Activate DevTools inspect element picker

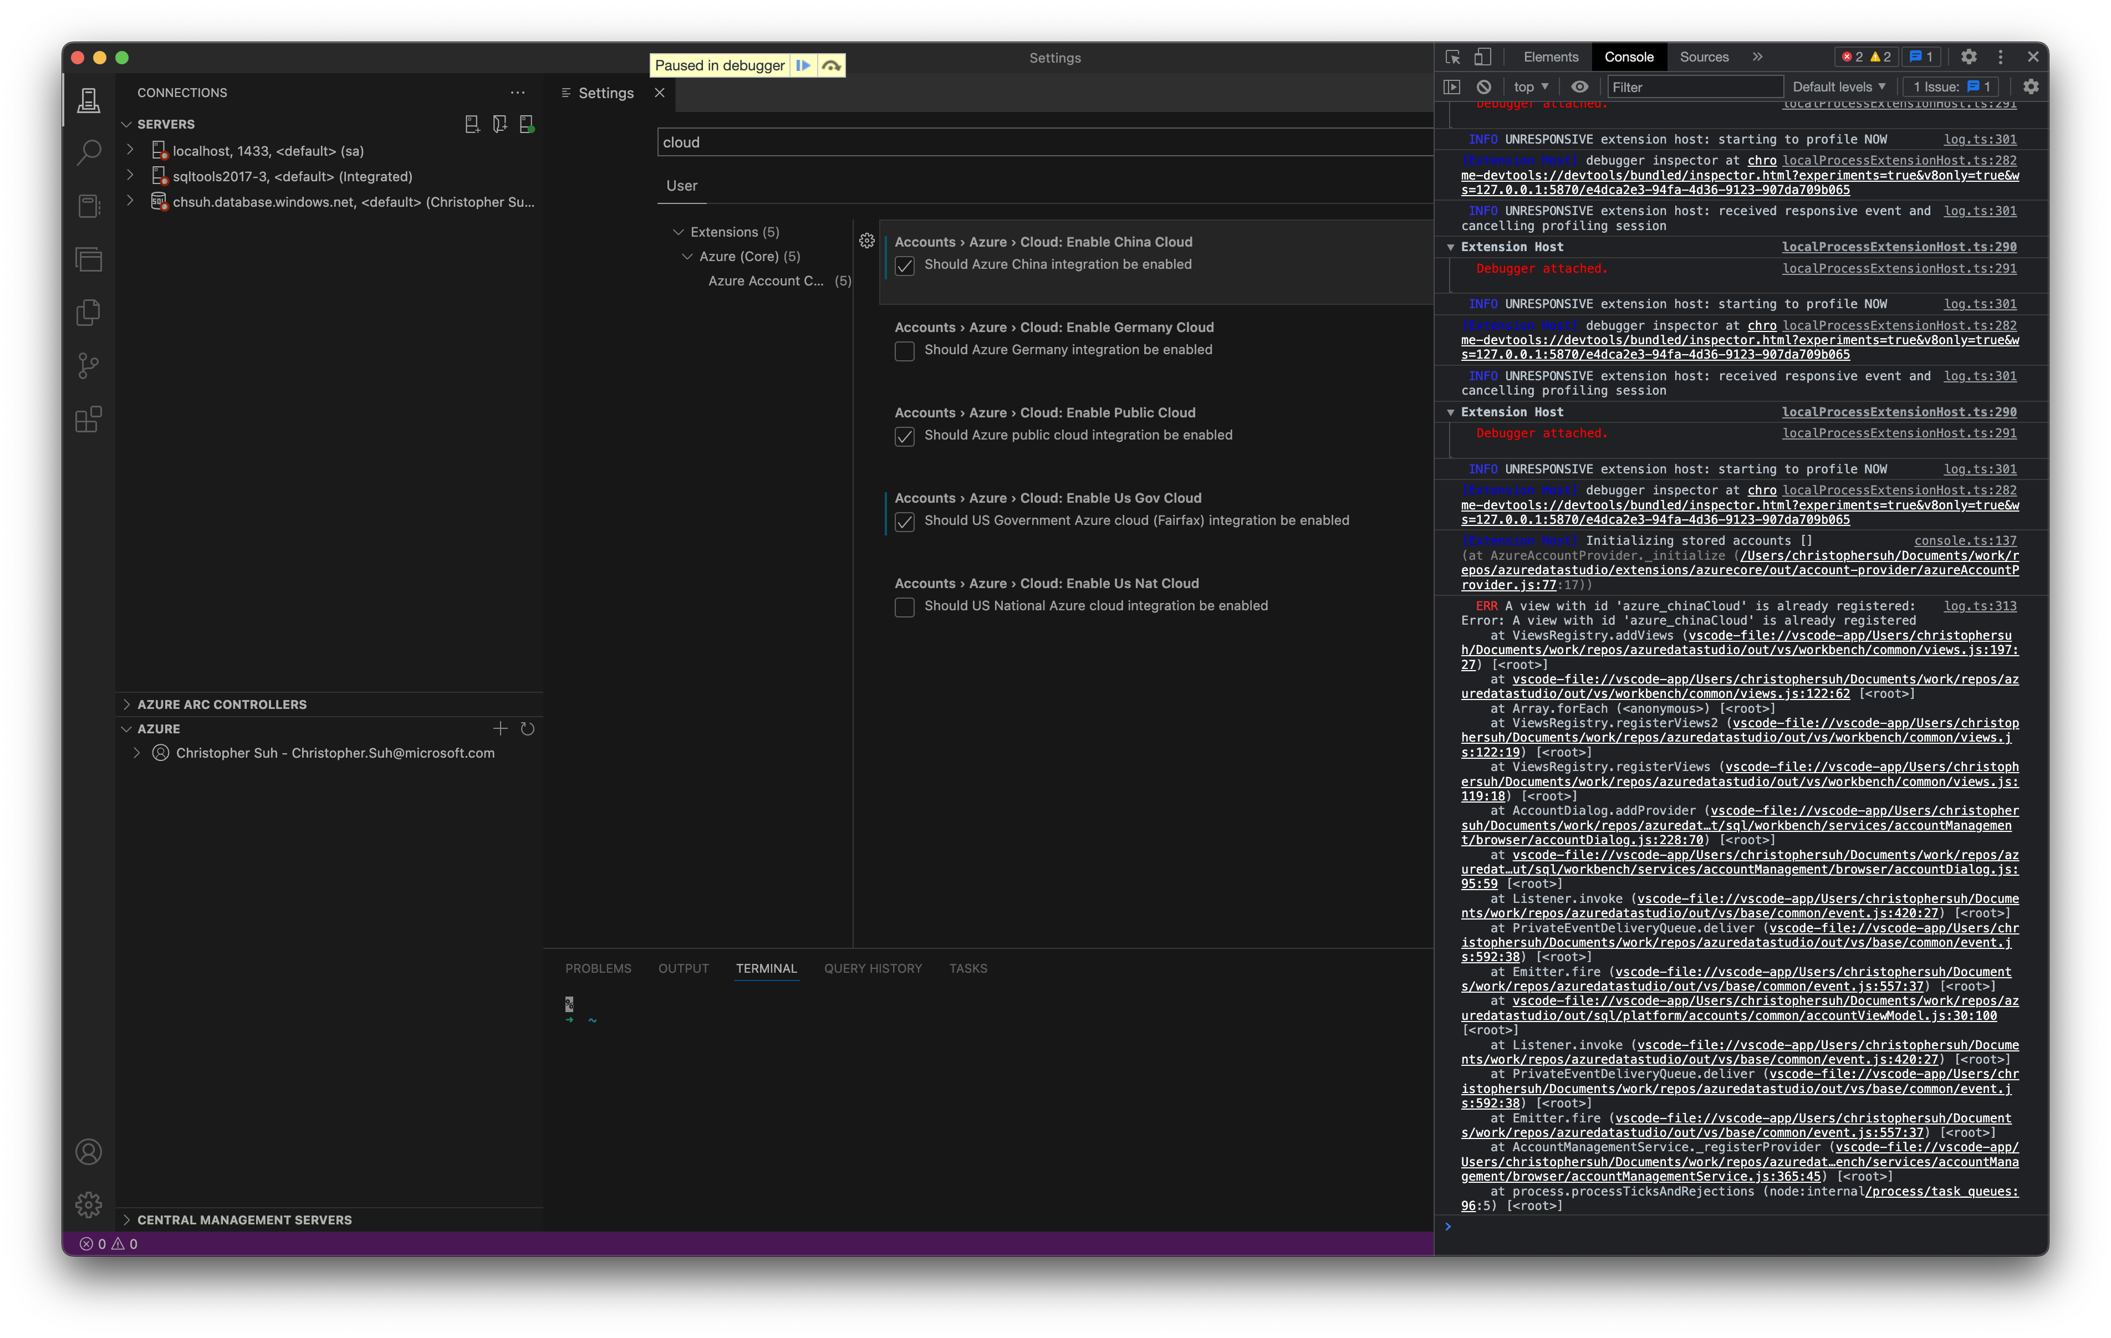pyautogui.click(x=1452, y=57)
